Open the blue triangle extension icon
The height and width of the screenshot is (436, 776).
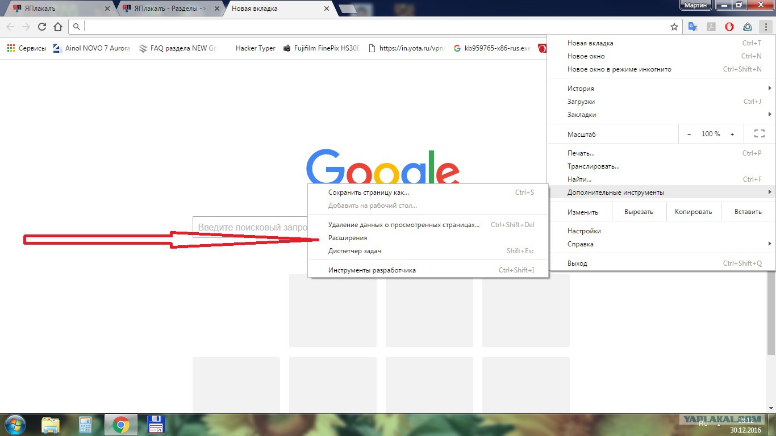coord(748,27)
